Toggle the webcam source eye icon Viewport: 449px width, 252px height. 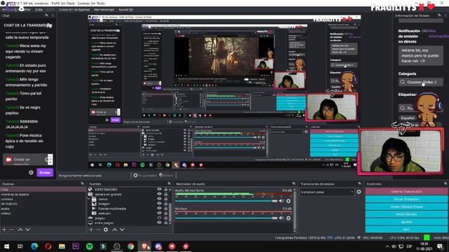click(159, 213)
